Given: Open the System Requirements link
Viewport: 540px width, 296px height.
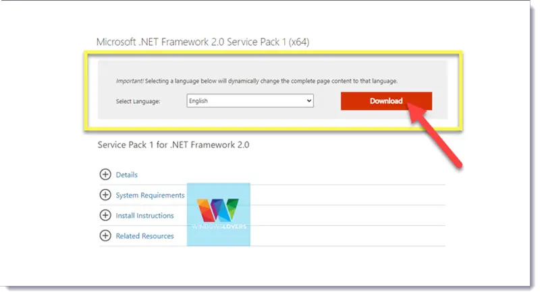Looking at the screenshot, I should pos(150,195).
